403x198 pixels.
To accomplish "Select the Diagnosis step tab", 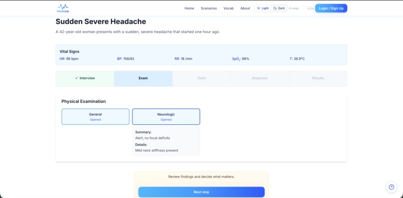I will tap(259, 78).
